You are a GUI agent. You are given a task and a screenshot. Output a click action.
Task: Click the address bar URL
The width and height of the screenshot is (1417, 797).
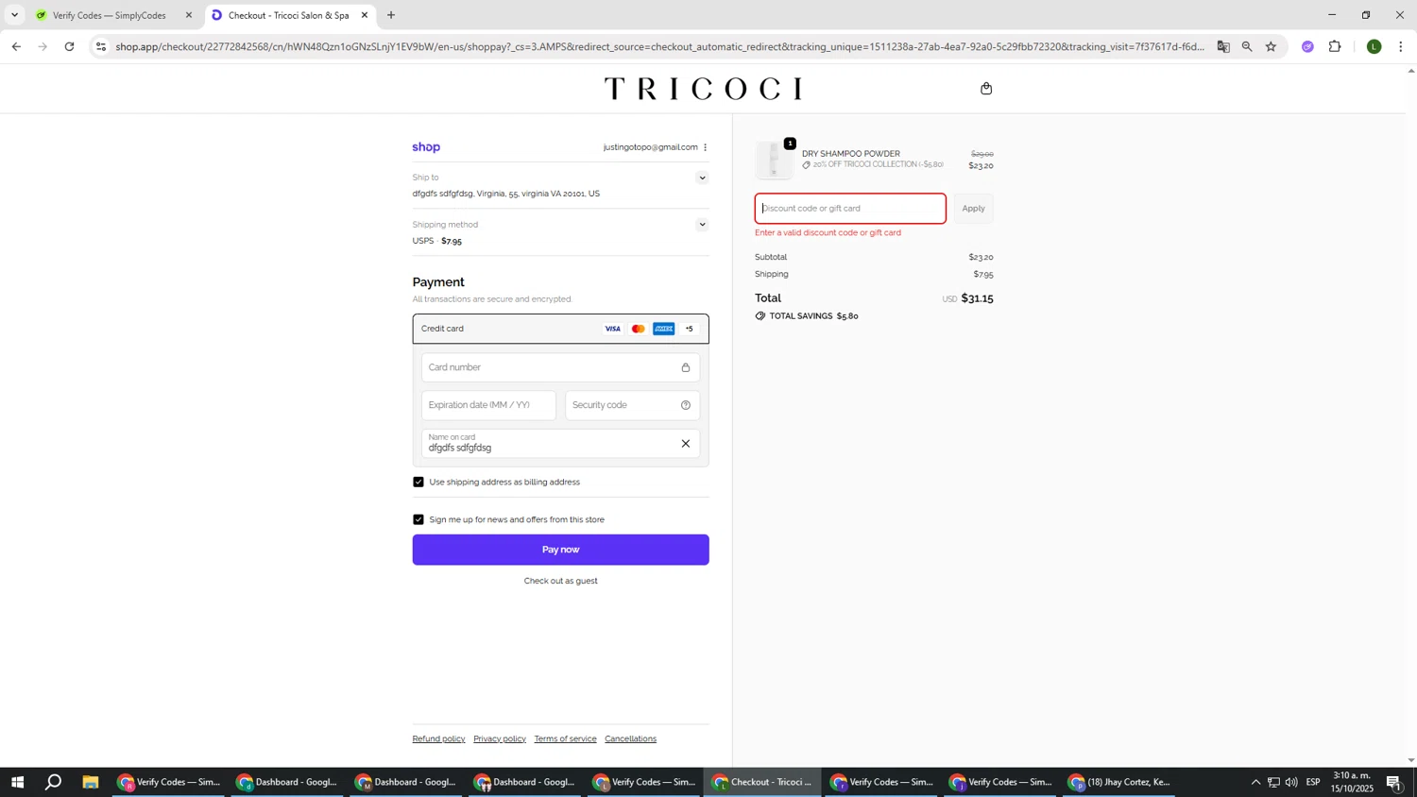pyautogui.click(x=659, y=46)
